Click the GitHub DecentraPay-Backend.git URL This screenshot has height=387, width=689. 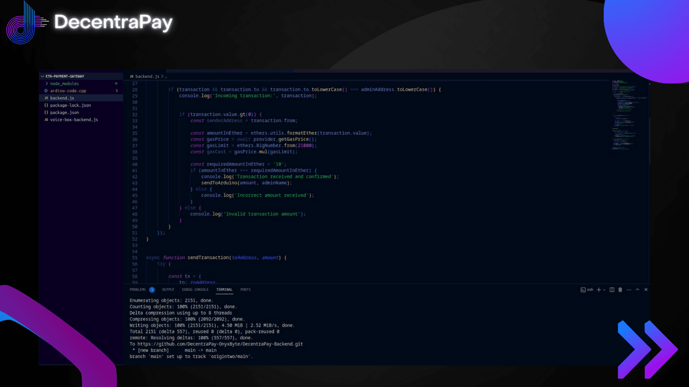point(220,344)
